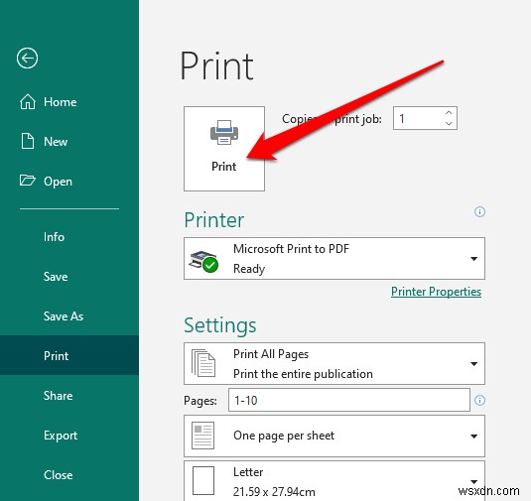Click the stacked pages Print All Pages icon
The image size is (531, 501).
203,363
